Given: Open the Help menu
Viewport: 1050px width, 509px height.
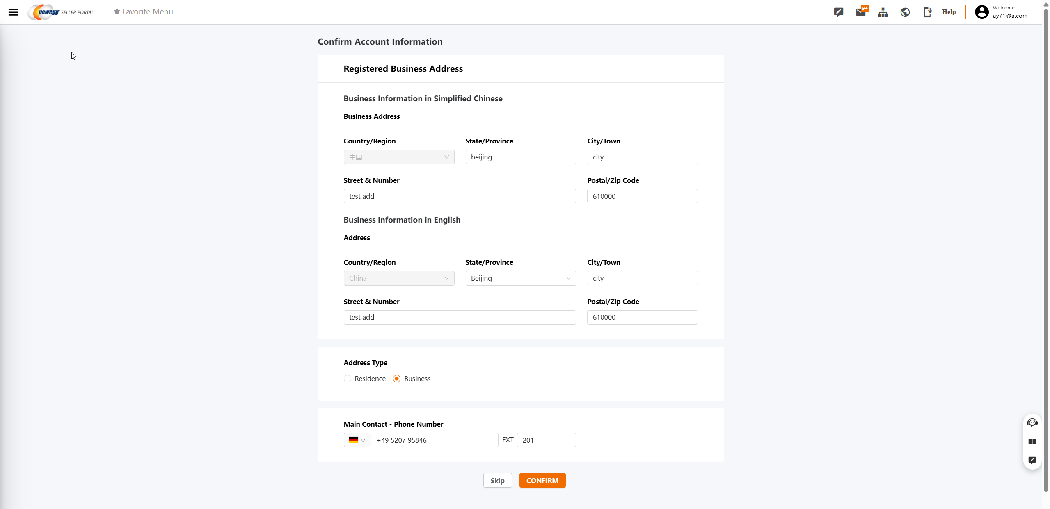Looking at the screenshot, I should coord(949,12).
